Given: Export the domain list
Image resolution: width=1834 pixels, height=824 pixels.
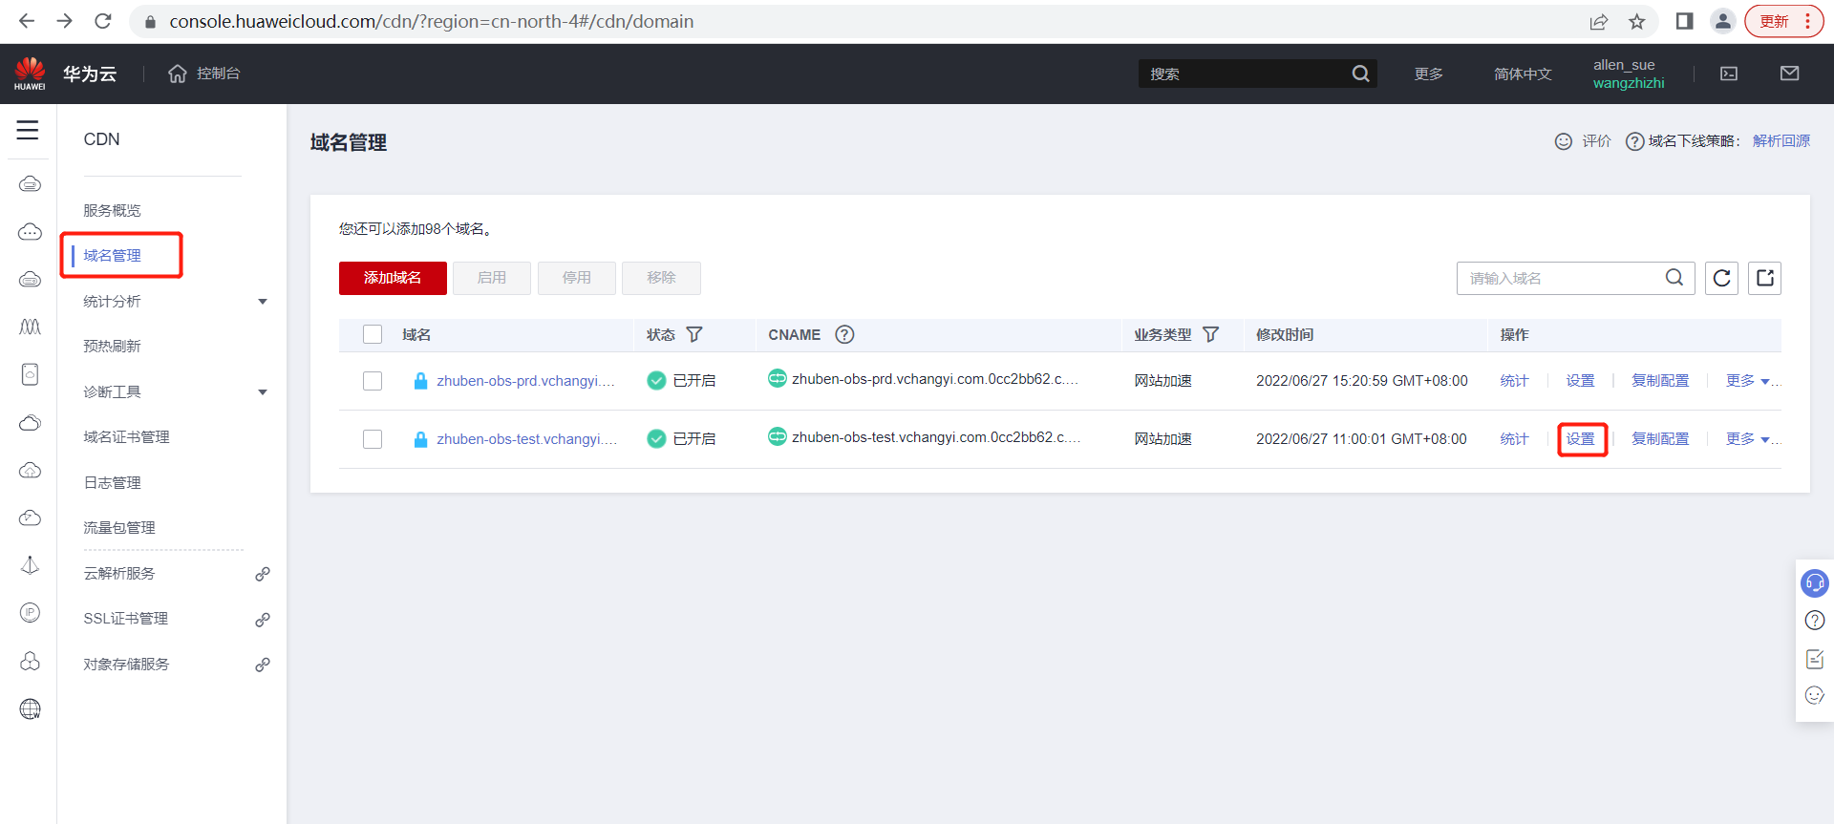Looking at the screenshot, I should point(1764,278).
